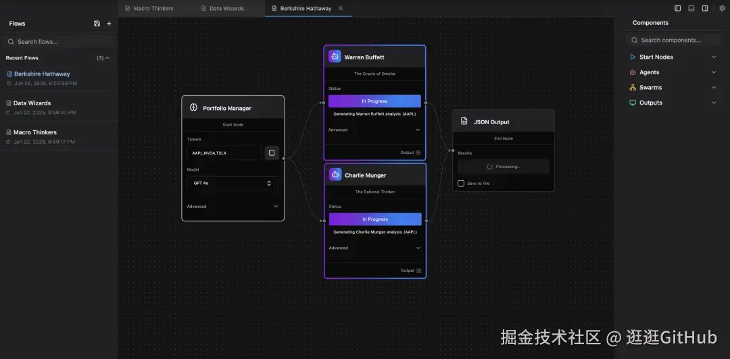Click the Search components input field
The width and height of the screenshot is (730, 359).
[x=674, y=40]
